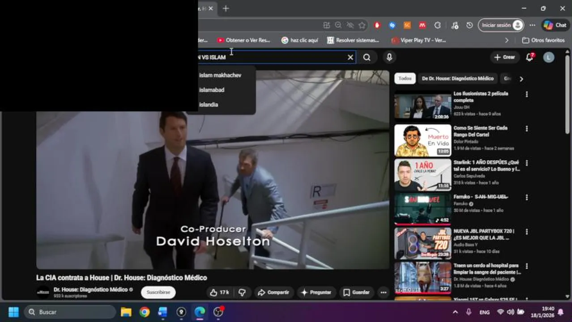Open the Starlink: 1 AÑO DESPUÉS video title
Image resolution: width=572 pixels, height=322 pixels.
click(486, 165)
